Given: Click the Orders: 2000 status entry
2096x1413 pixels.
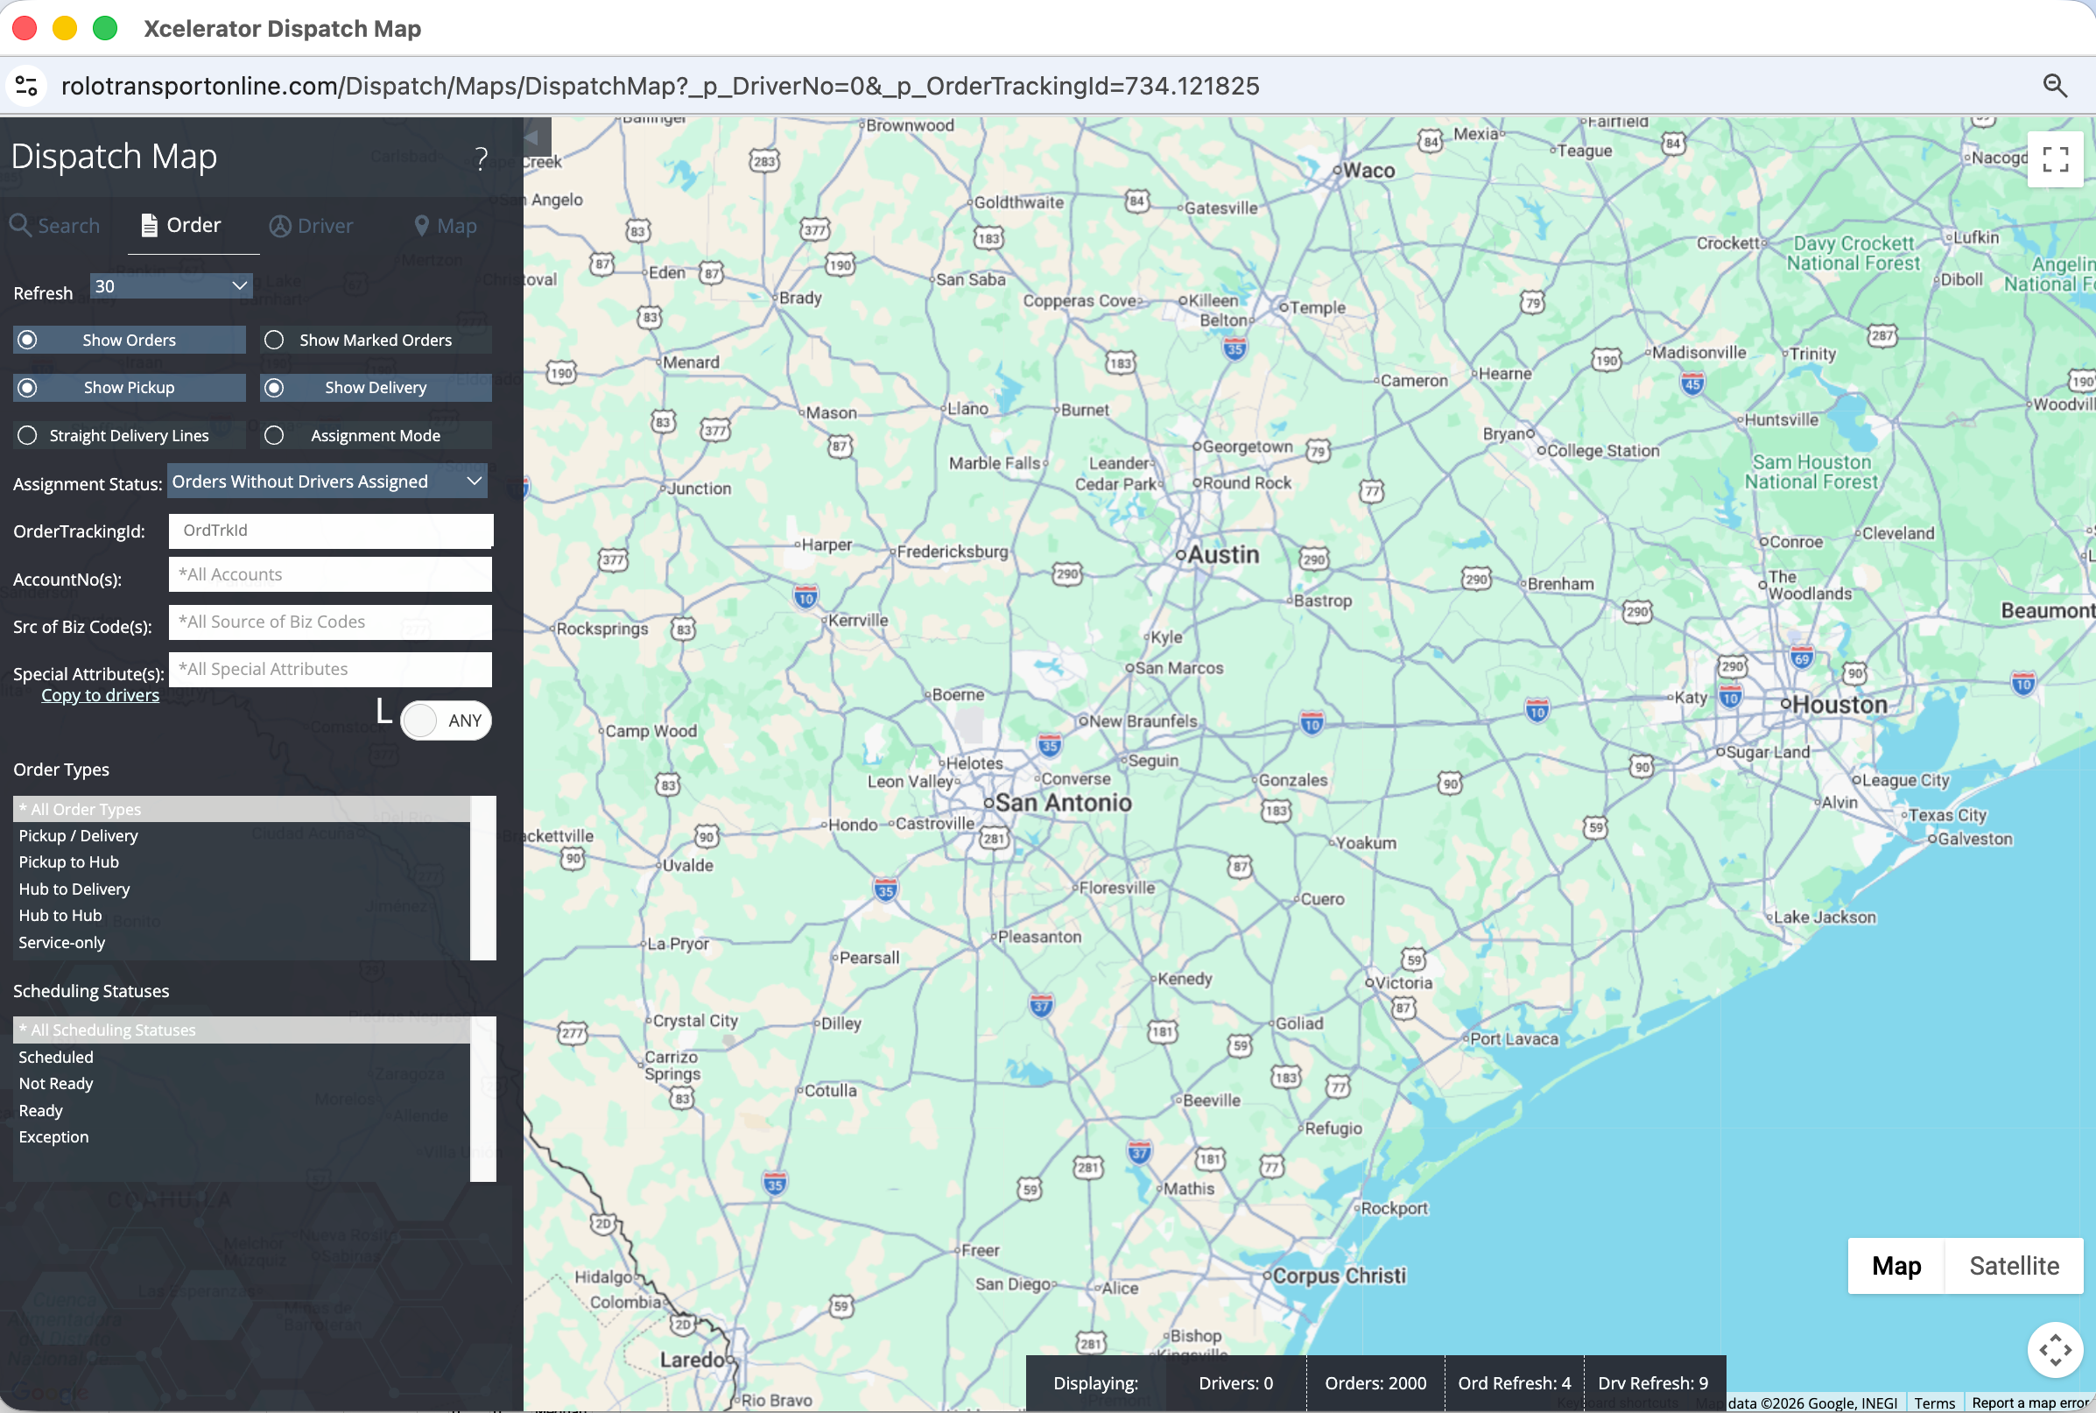Looking at the screenshot, I should (x=1375, y=1382).
